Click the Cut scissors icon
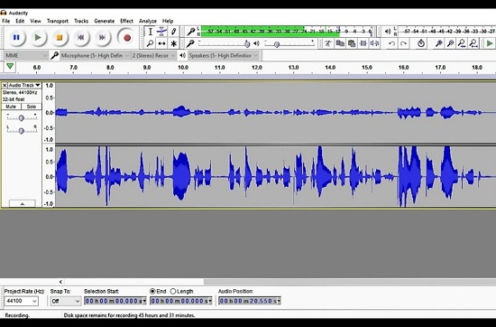This screenshot has width=496, height=327. tap(328, 43)
